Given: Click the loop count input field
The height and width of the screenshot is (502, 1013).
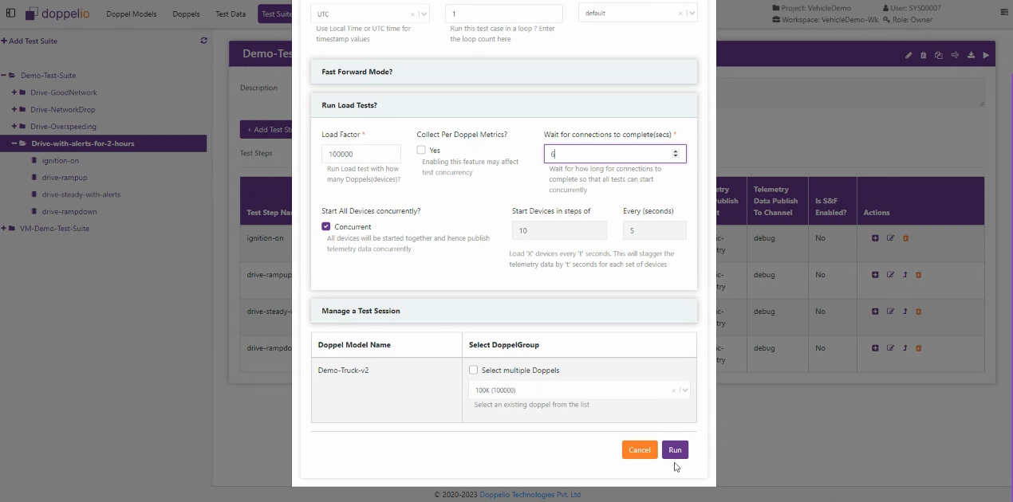Looking at the screenshot, I should (x=504, y=14).
